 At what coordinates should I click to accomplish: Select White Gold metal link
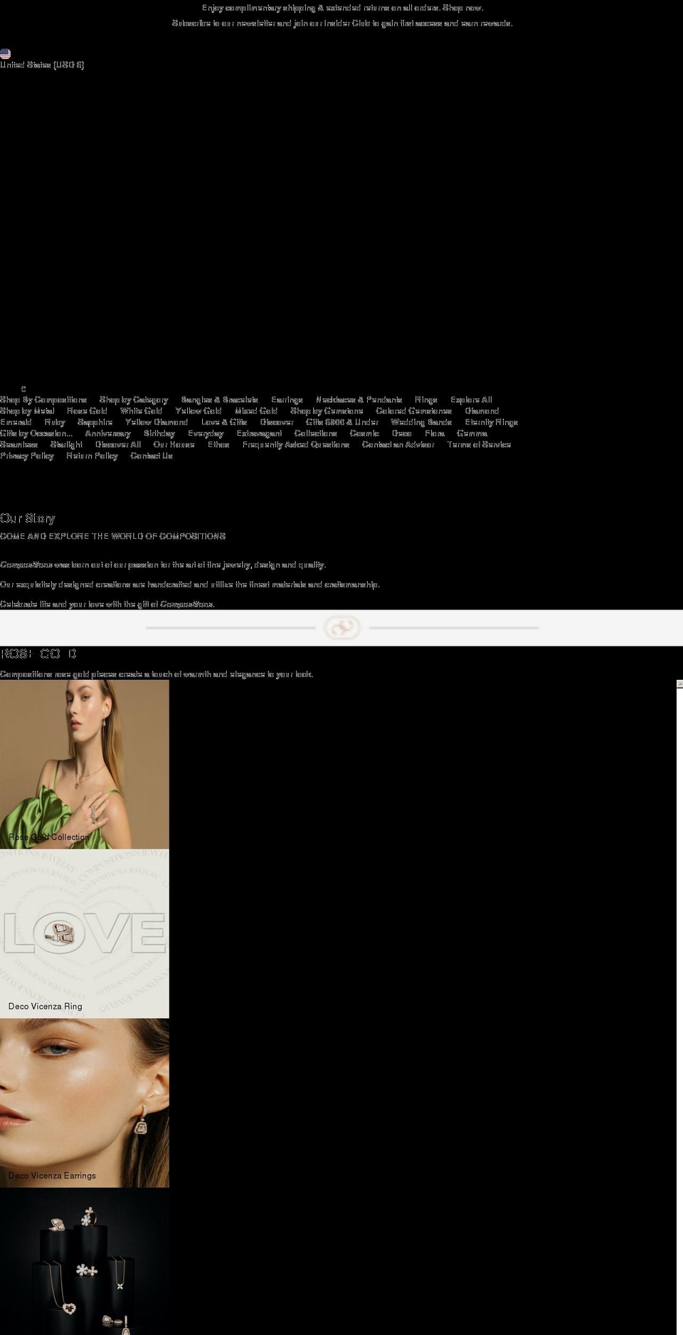pyautogui.click(x=141, y=411)
